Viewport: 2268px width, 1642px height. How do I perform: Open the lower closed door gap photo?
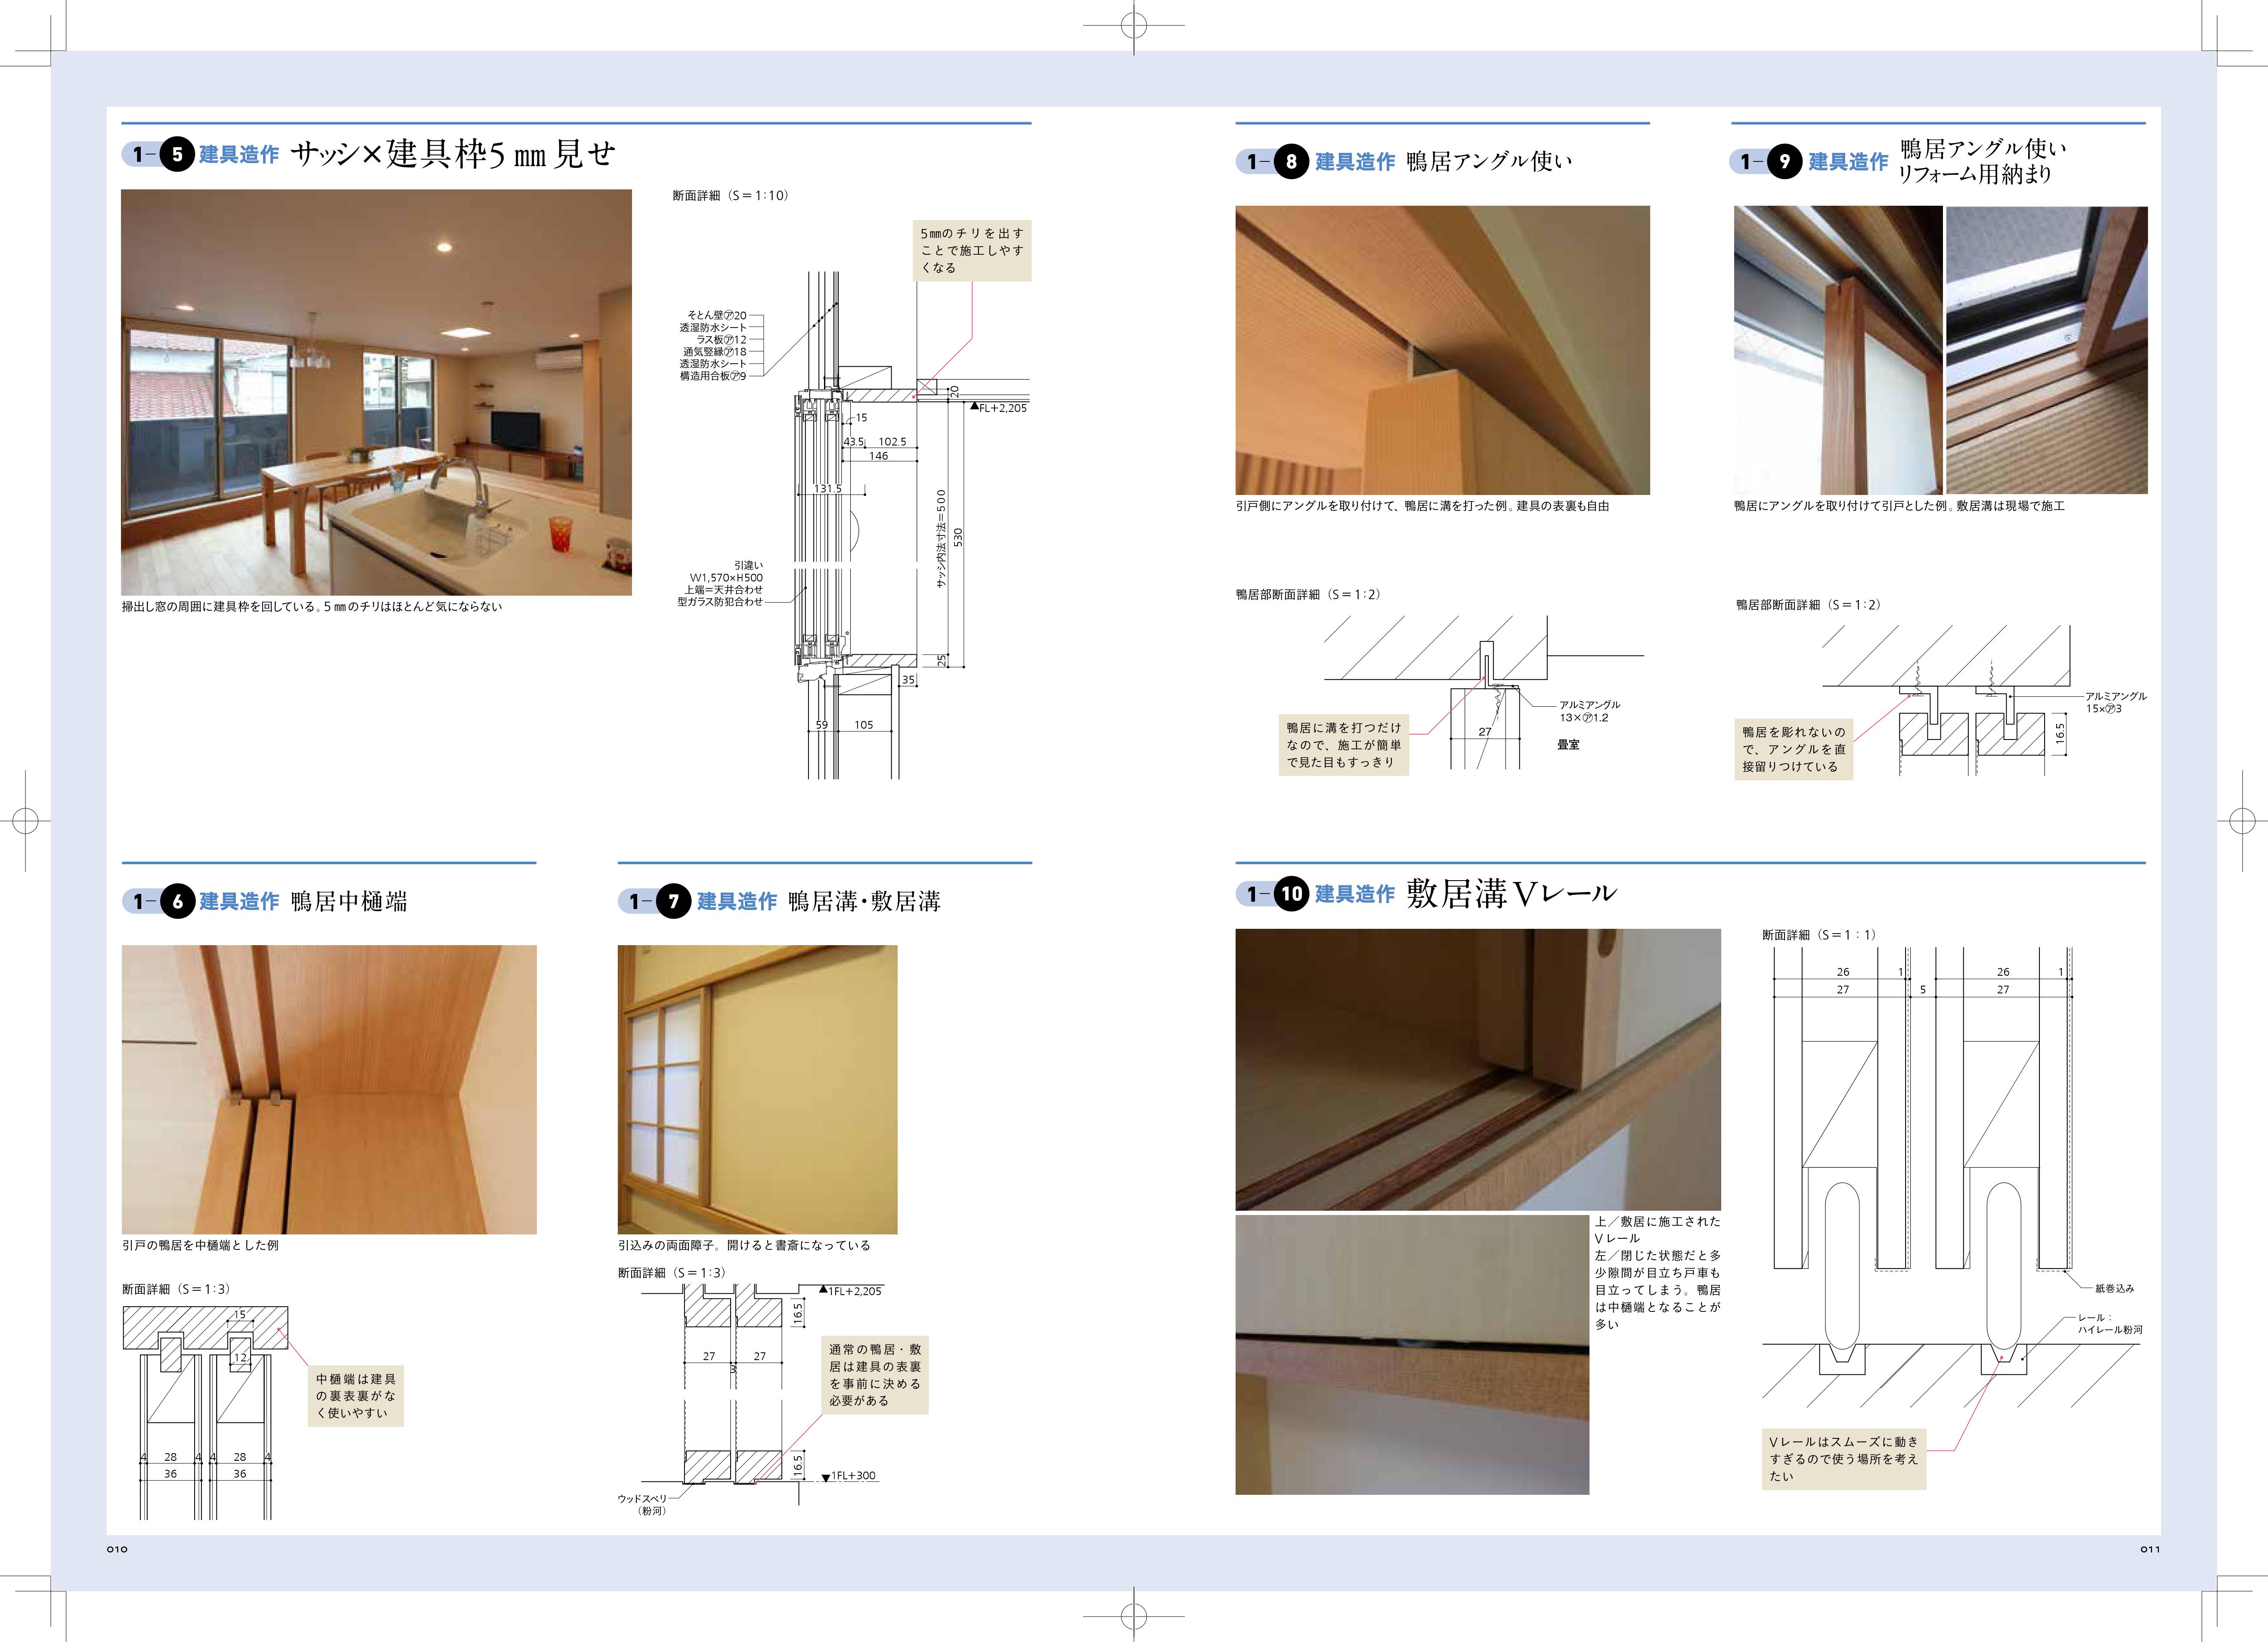click(x=1412, y=1355)
